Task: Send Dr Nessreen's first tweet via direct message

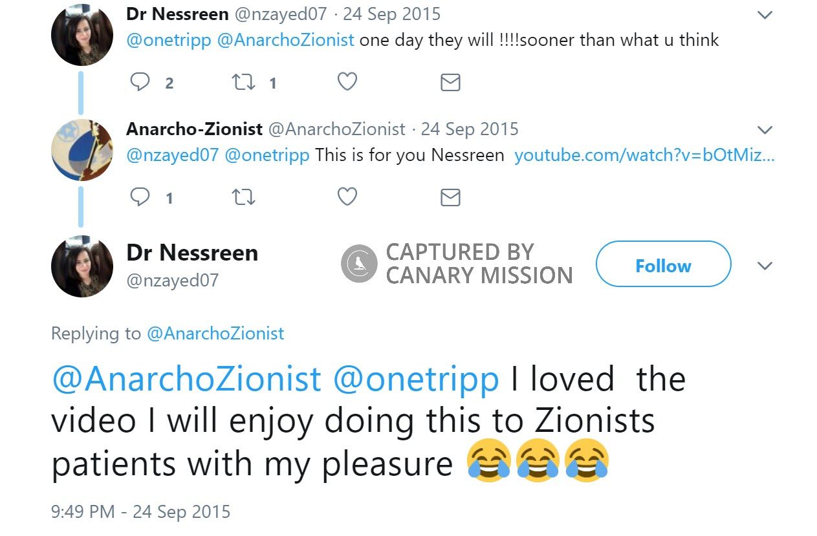Action: 450,82
